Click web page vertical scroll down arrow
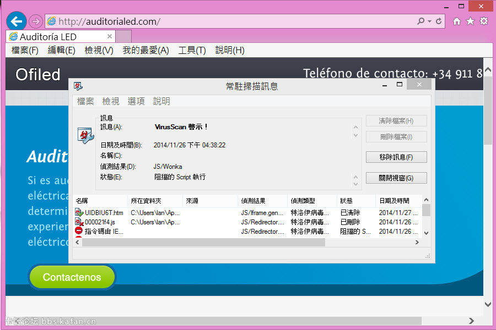 488,304
